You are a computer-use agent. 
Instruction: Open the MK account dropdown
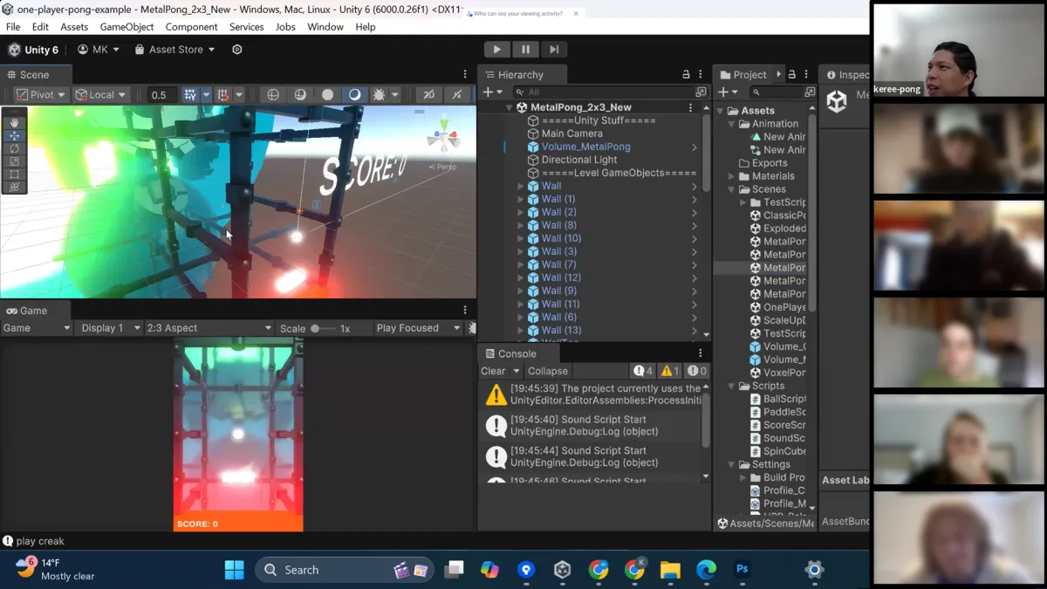coord(99,50)
